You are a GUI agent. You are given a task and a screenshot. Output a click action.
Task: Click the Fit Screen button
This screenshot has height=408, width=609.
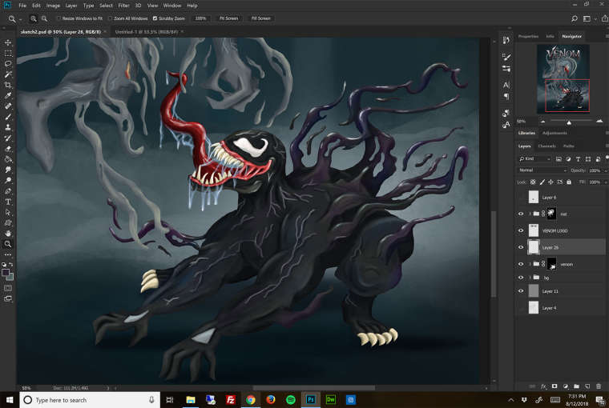coord(228,18)
